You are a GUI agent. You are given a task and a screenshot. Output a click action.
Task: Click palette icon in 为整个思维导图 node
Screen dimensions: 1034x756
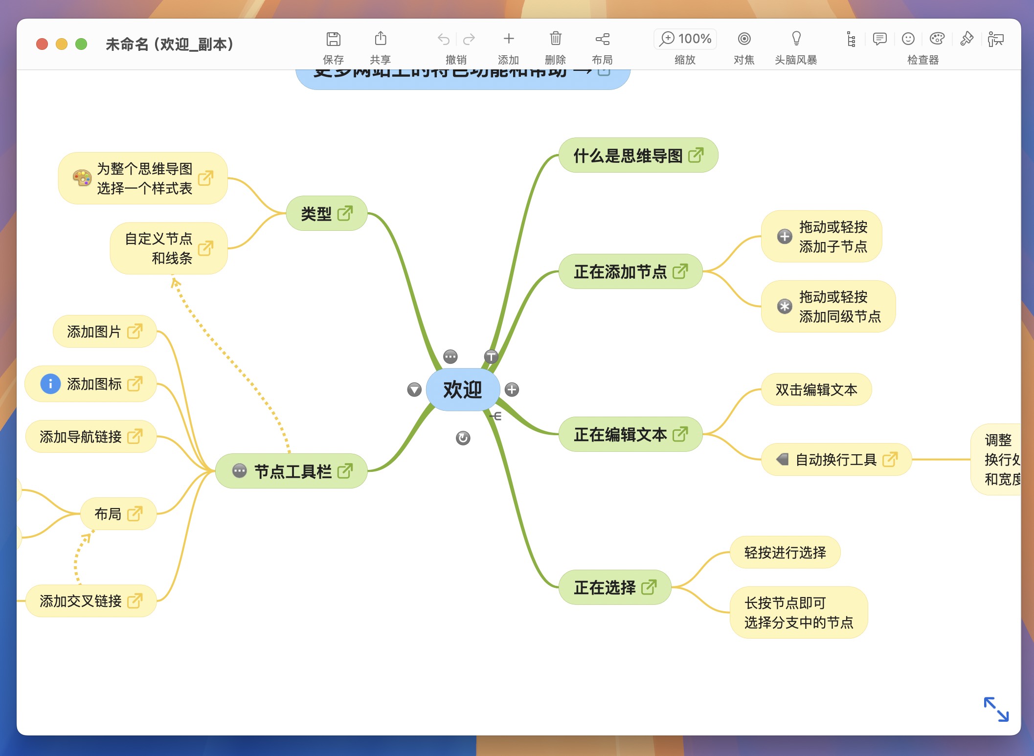pyautogui.click(x=82, y=178)
